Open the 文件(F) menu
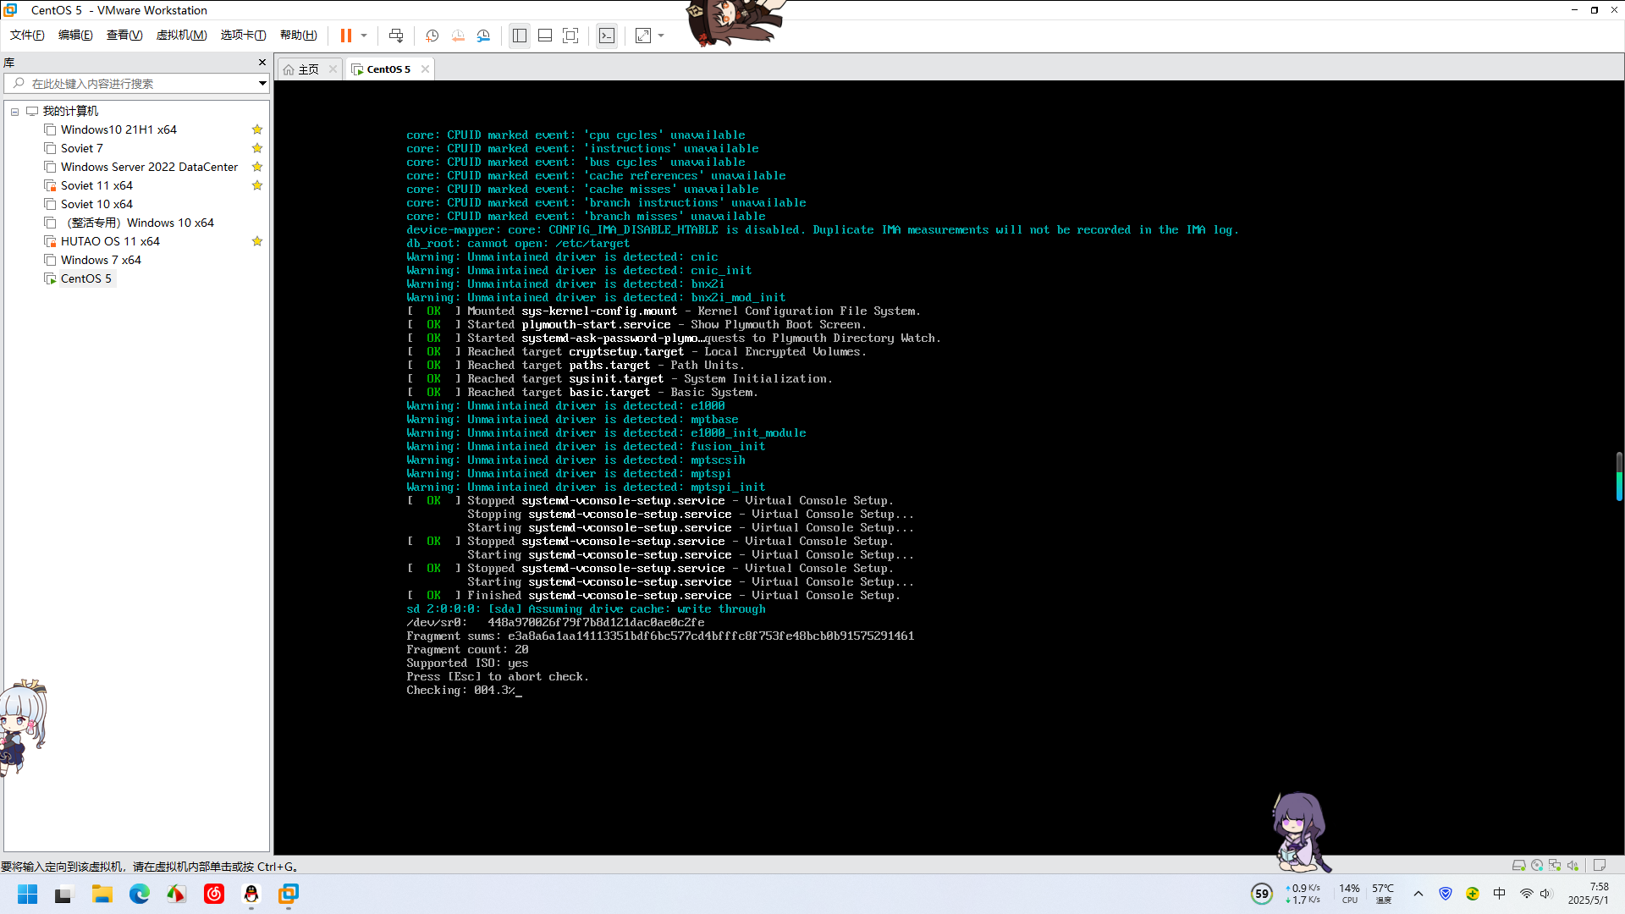 click(x=27, y=35)
